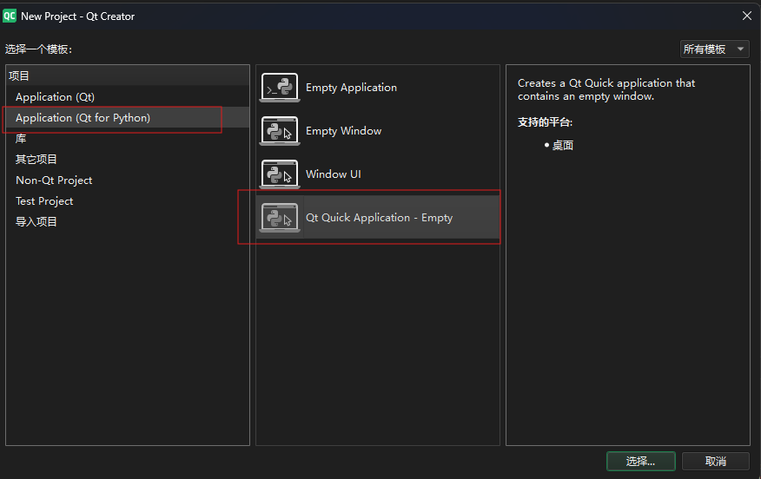This screenshot has width=761, height=479.
Task: Click the Window UI template icon
Action: pos(280,174)
